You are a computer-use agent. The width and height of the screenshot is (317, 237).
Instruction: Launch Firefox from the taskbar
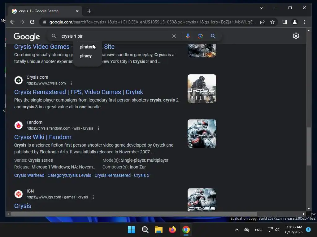(x=172, y=230)
